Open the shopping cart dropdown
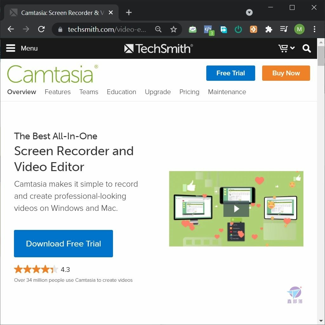The image size is (325, 325). [x=287, y=48]
